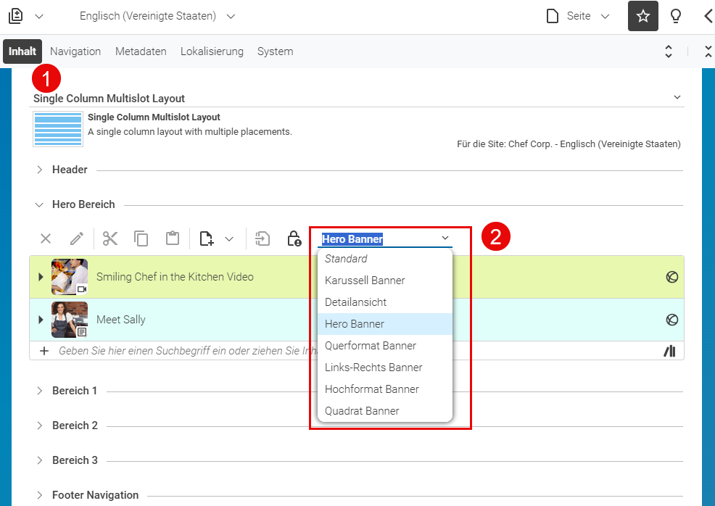Click Smiling Chef in the Kitchen Video text
The width and height of the screenshot is (715, 506).
(175, 277)
